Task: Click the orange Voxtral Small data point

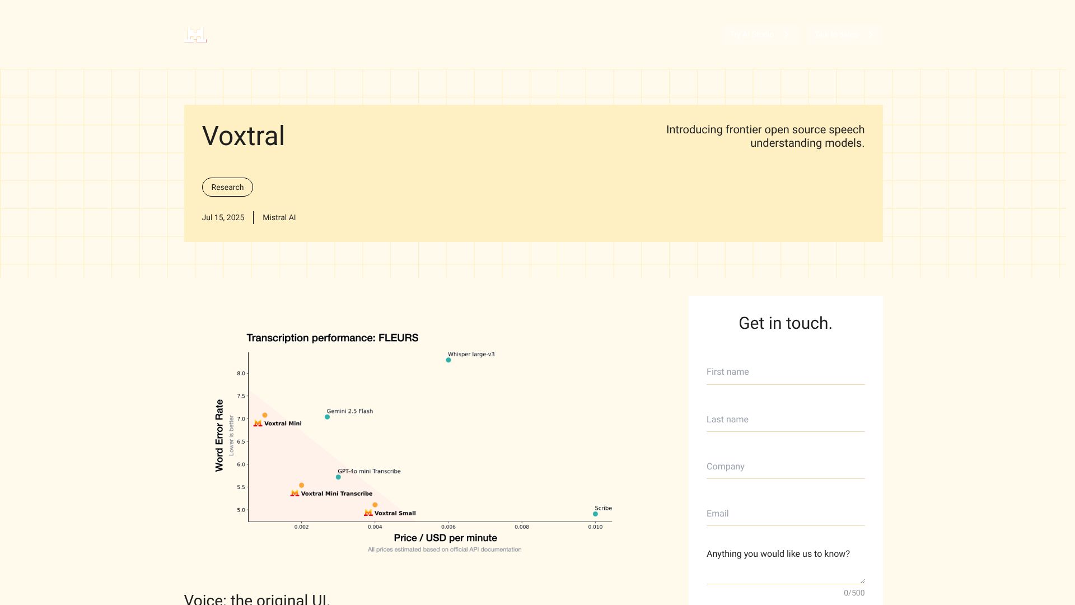Action: 375,505
